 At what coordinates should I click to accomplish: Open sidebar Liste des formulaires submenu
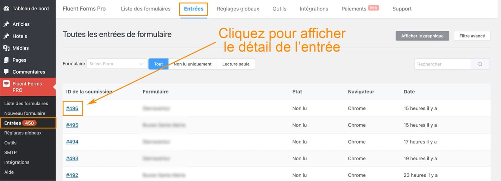point(26,103)
